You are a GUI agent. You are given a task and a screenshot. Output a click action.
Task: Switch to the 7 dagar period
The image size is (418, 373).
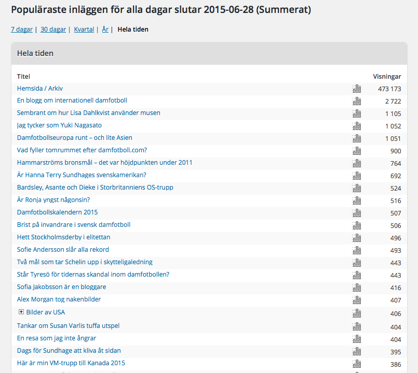click(x=21, y=30)
